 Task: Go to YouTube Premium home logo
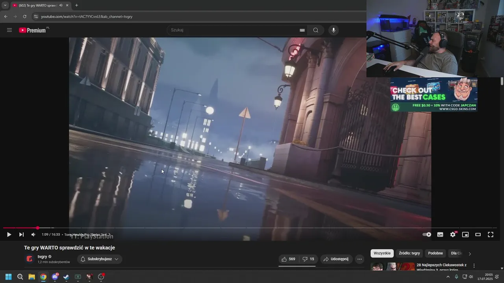(32, 30)
